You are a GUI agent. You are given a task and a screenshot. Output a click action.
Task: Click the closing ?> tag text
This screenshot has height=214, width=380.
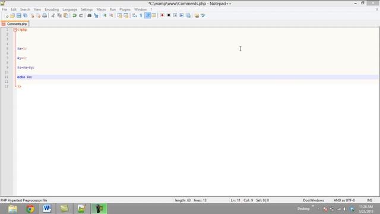pos(19,86)
